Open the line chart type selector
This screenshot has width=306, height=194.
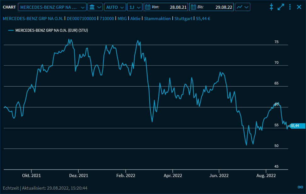pos(243,7)
